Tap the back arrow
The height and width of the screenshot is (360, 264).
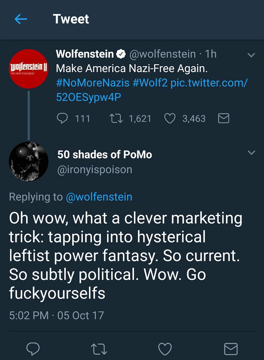[21, 19]
